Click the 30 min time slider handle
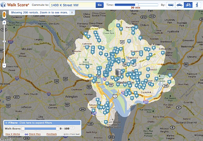This screenshot has width=203, height=141. (137, 5)
